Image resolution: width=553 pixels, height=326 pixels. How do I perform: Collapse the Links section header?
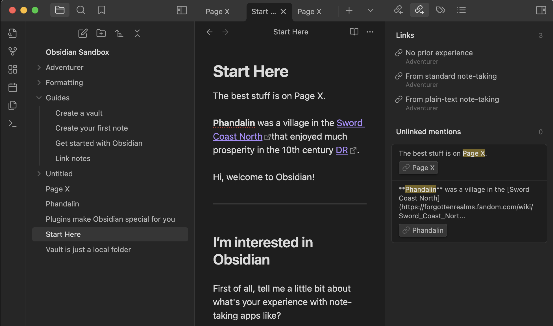pyautogui.click(x=405, y=35)
